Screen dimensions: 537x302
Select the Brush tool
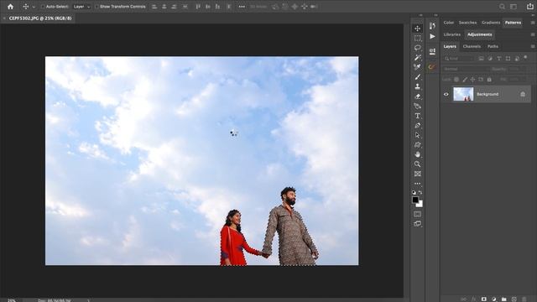tap(417, 77)
